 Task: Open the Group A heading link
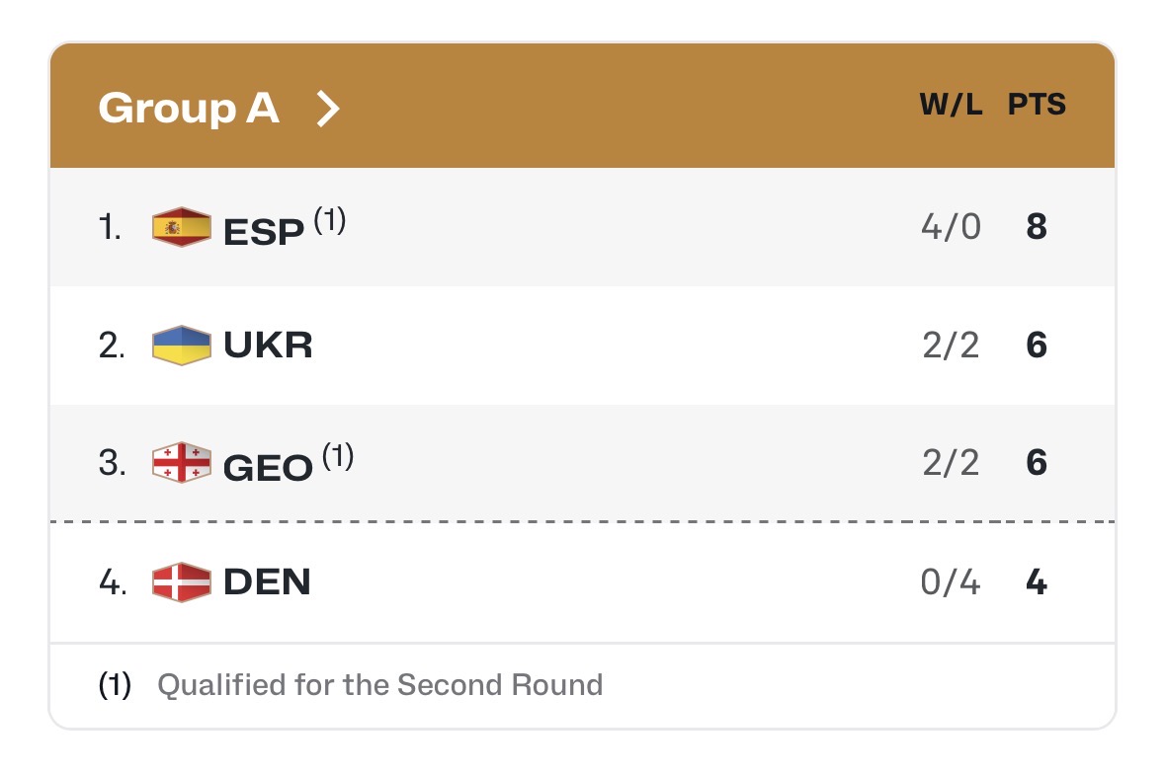pyautogui.click(x=189, y=108)
